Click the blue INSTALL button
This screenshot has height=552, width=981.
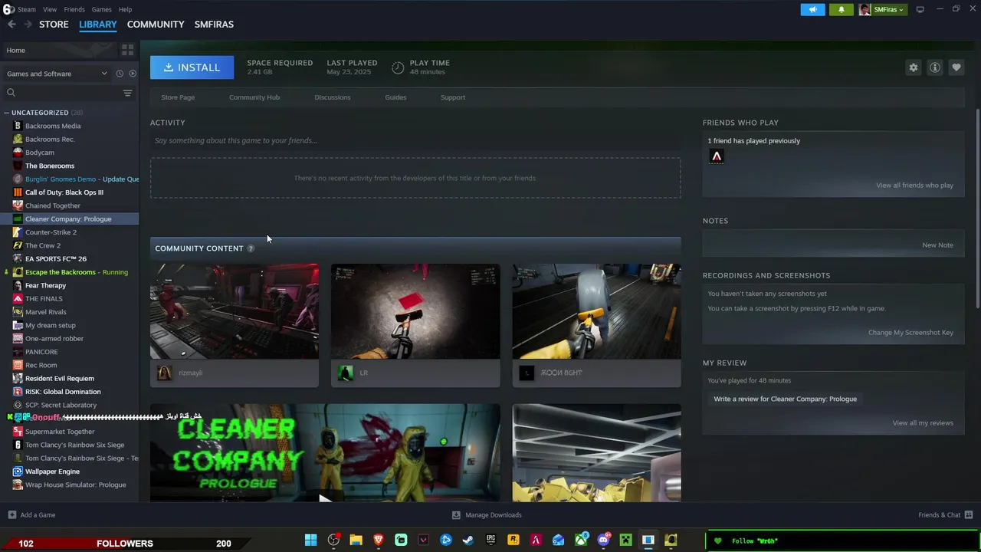pos(192,67)
